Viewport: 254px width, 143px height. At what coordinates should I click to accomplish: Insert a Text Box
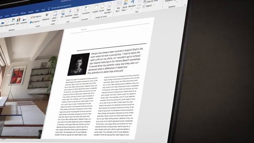118,7
